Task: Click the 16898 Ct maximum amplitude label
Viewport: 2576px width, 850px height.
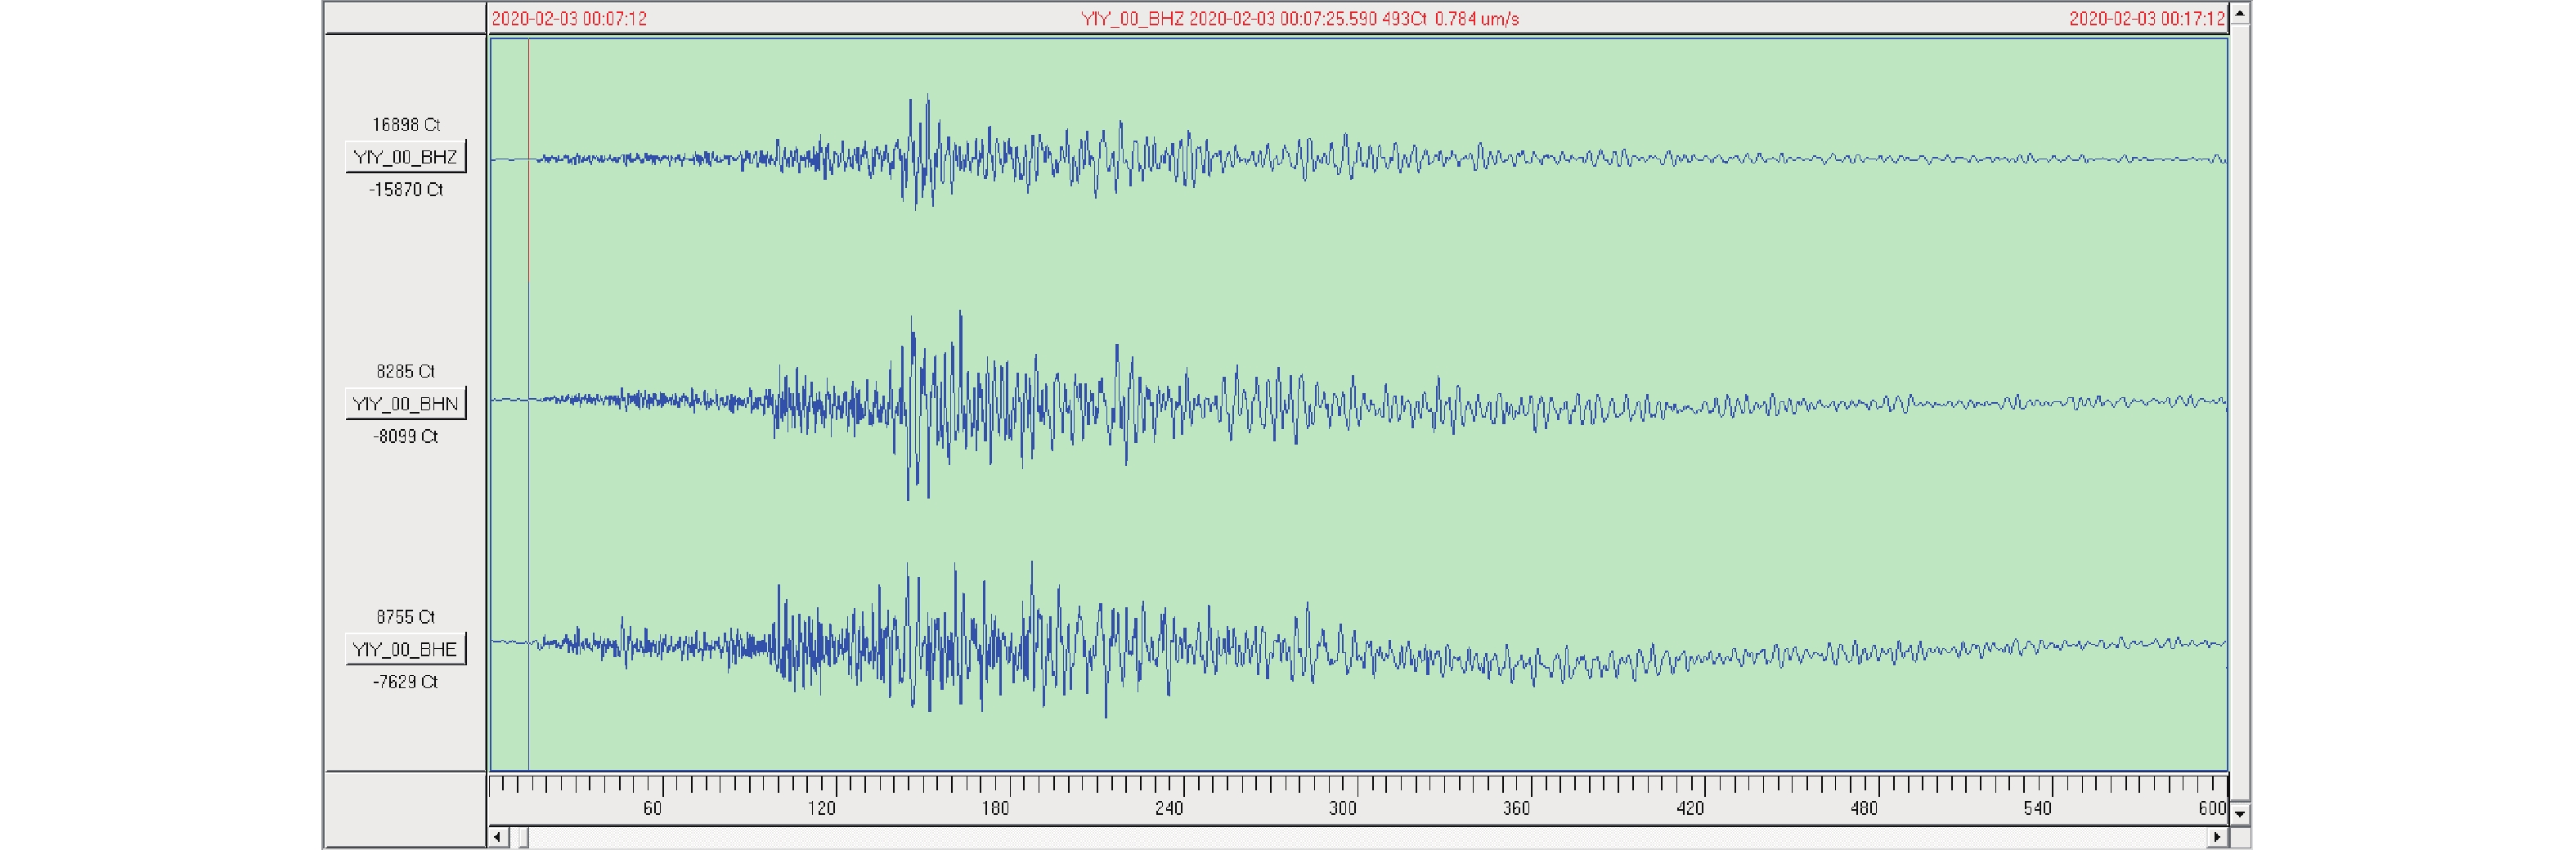Action: 405,125
